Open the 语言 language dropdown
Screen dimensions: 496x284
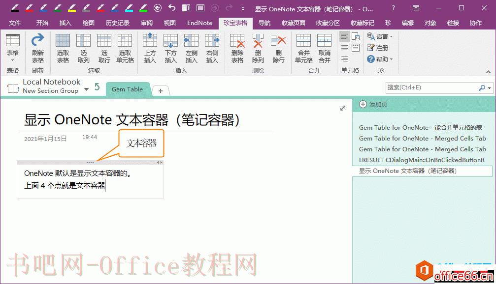tap(380, 36)
